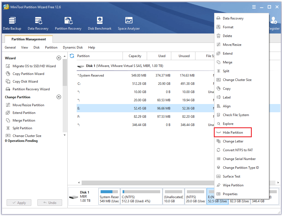Choose Migrate OS to SSD/HD Wizard
282x216 pixels.
31,66
